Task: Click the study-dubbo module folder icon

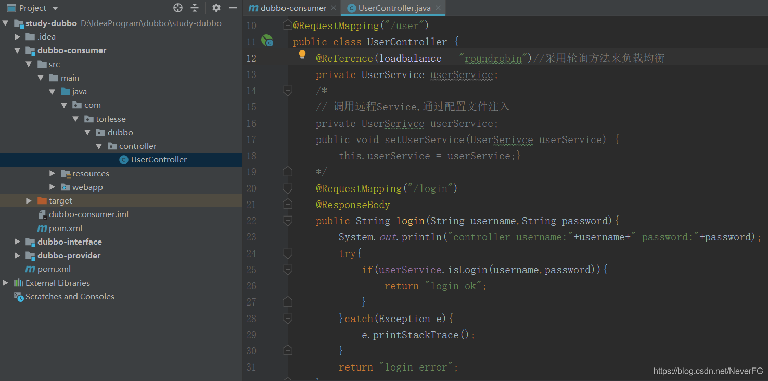Action: [19, 23]
